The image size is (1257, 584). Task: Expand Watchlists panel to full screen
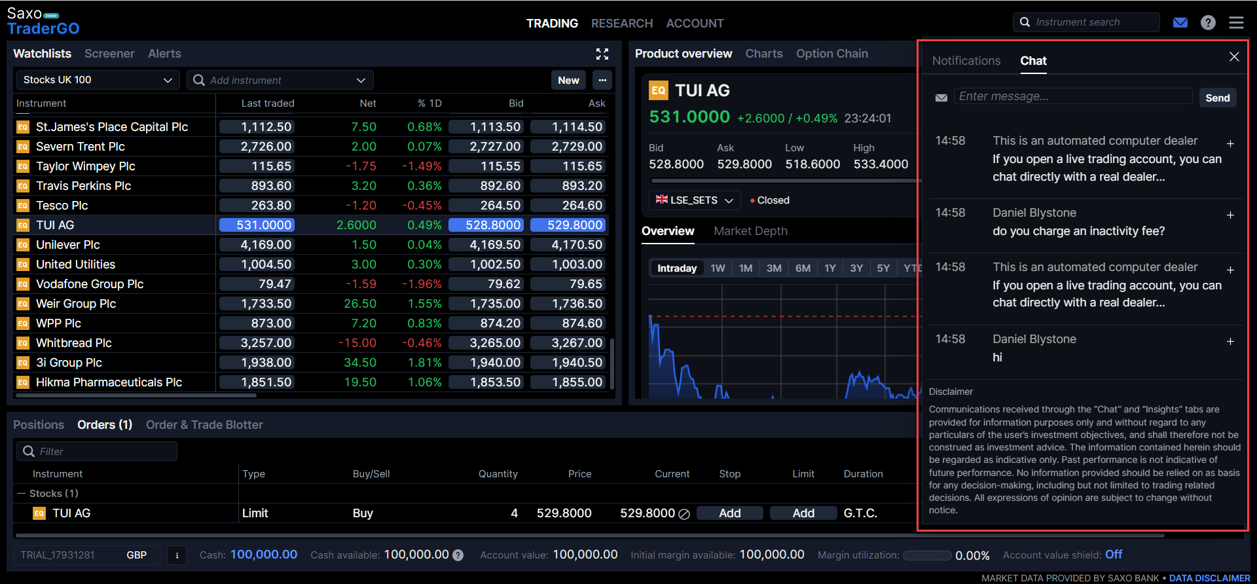(602, 54)
